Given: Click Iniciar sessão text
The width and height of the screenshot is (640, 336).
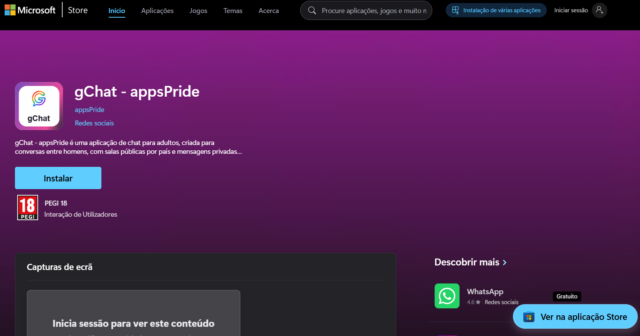Looking at the screenshot, I should 571,10.
